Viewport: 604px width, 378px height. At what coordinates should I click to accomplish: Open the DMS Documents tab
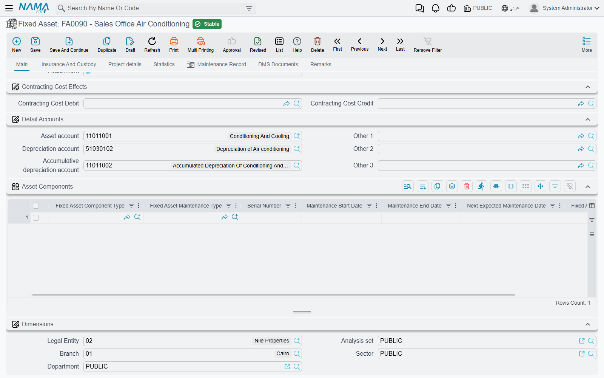click(x=278, y=64)
